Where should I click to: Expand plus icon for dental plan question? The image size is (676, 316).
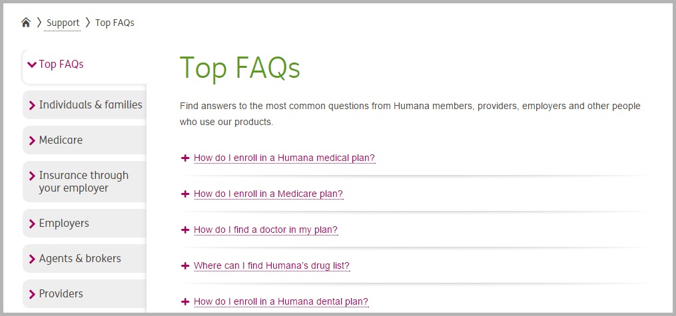(185, 302)
